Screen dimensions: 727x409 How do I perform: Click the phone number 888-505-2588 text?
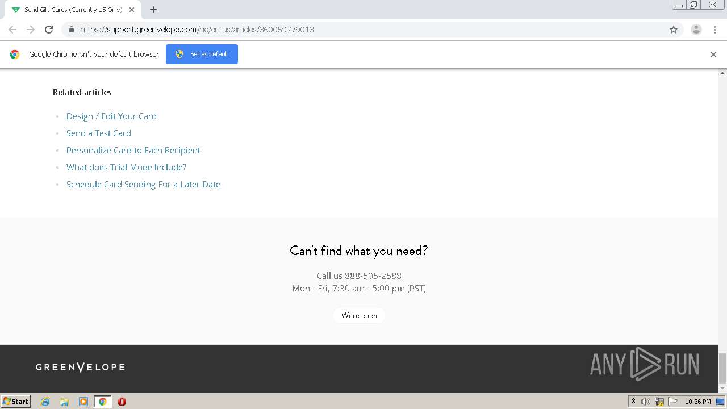tap(373, 276)
